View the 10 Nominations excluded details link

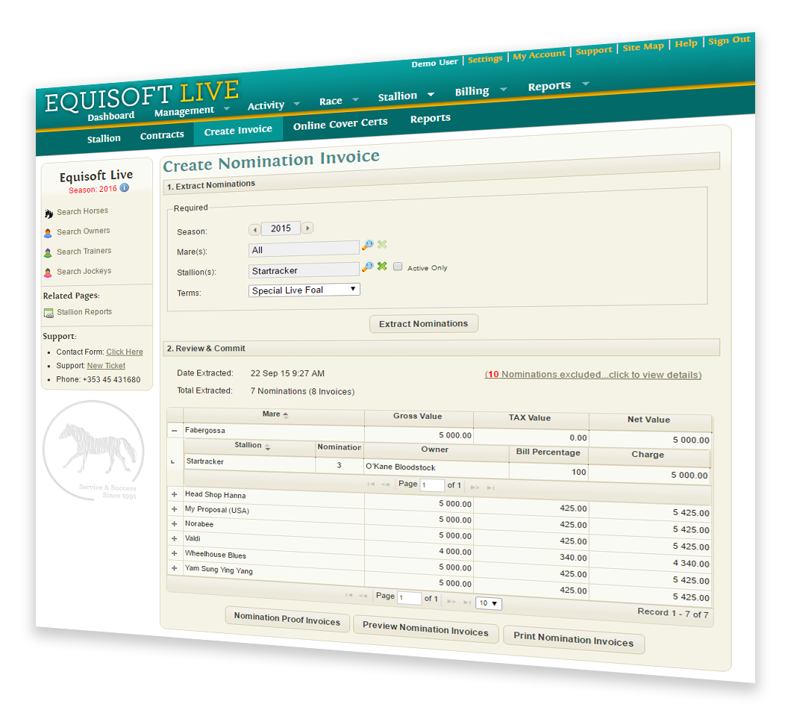point(593,374)
